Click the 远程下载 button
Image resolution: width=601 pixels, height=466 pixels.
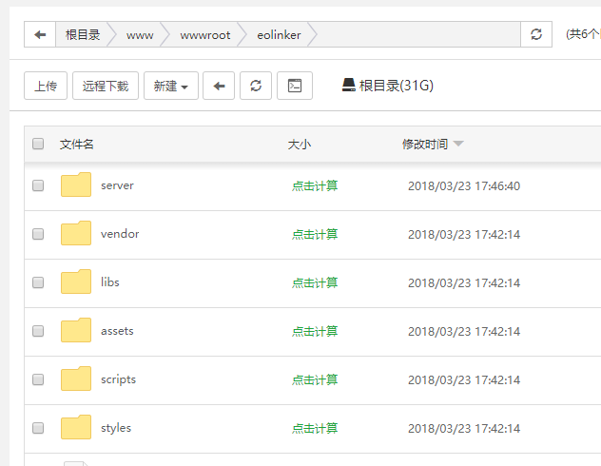tap(106, 86)
